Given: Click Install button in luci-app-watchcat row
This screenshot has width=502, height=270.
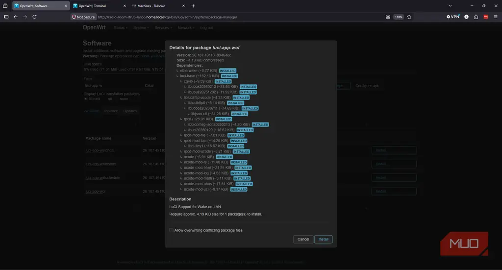Looking at the screenshot, I should [394, 150].
